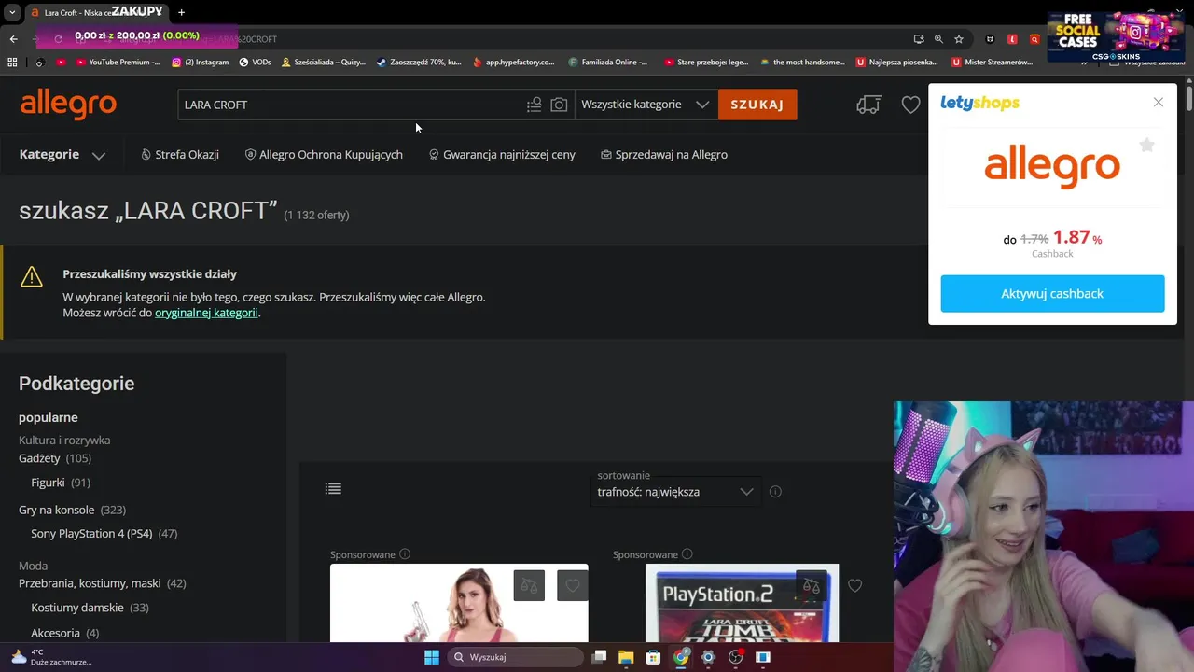
Task: Bookmark this page with star icon
Action: (x=959, y=38)
